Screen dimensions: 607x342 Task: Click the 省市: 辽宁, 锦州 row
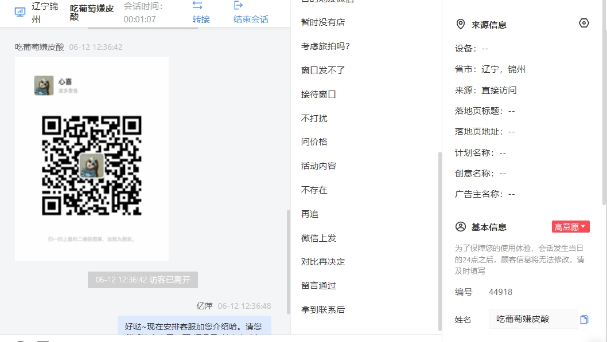click(490, 69)
